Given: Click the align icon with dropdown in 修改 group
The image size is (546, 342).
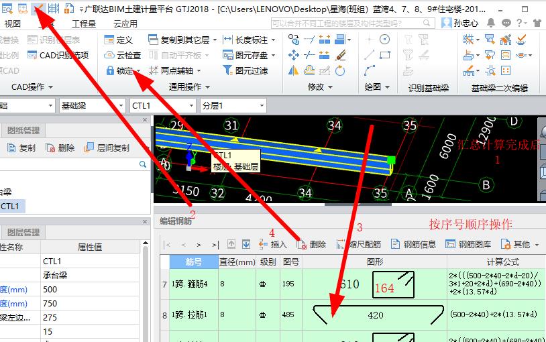Looking at the screenshot, I should click(x=343, y=40).
